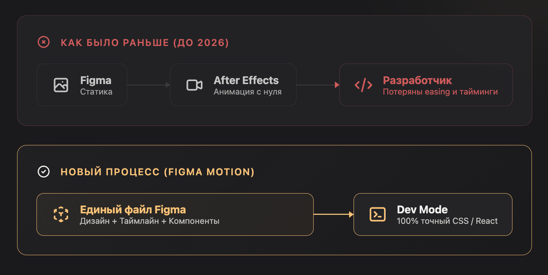Click the terminal icon beside Dev Mode
Viewport: 548px width, 275px height.
point(378,214)
